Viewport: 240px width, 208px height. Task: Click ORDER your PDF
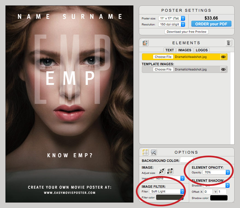tap(211, 24)
